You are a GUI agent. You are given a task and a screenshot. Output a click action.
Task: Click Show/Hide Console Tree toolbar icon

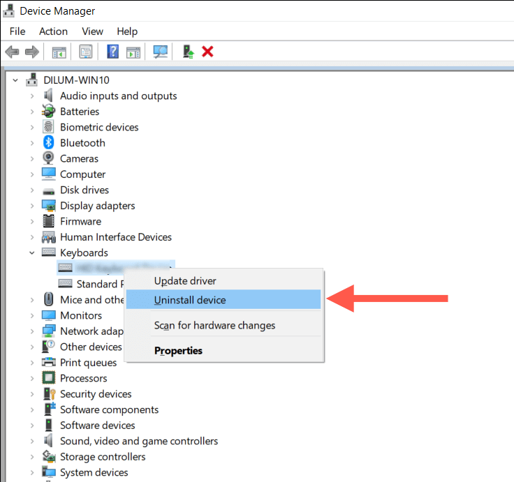click(x=59, y=52)
